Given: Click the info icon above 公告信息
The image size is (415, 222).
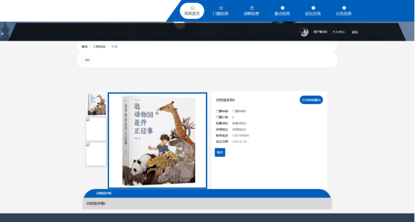Looking at the screenshot, I should (x=344, y=8).
